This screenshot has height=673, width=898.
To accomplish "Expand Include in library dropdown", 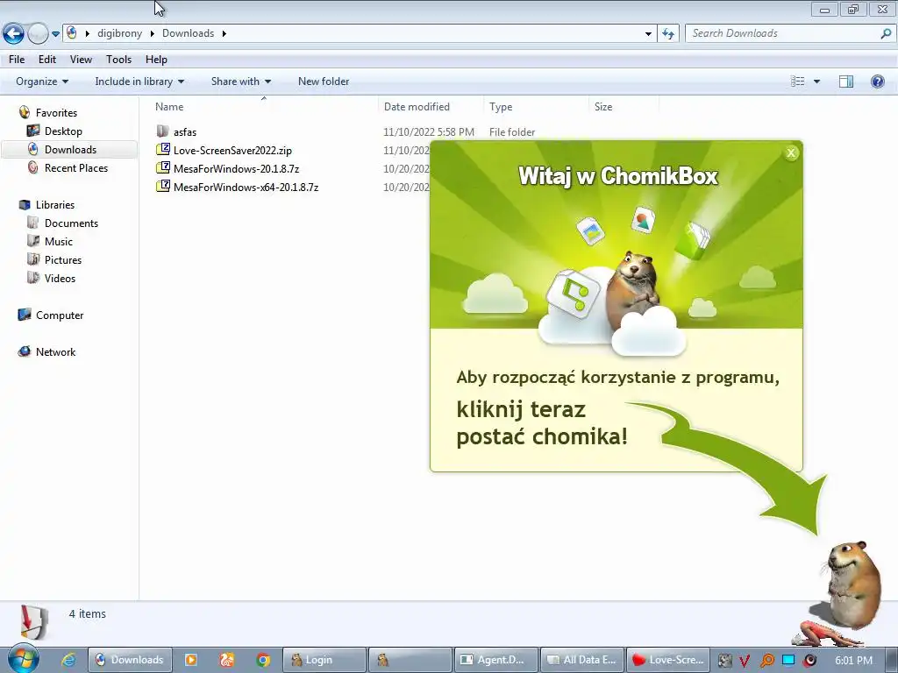I will click(139, 81).
